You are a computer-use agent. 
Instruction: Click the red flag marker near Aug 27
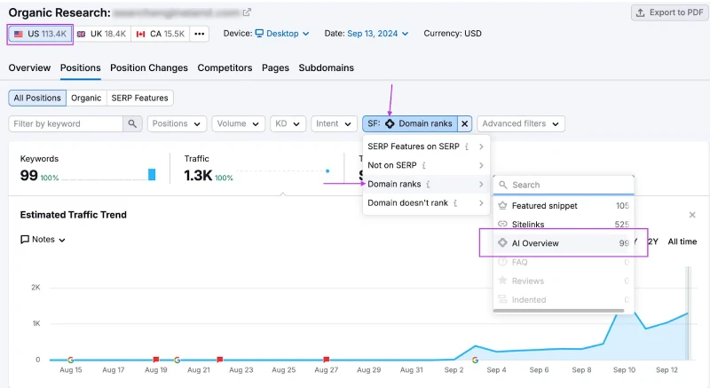326,360
